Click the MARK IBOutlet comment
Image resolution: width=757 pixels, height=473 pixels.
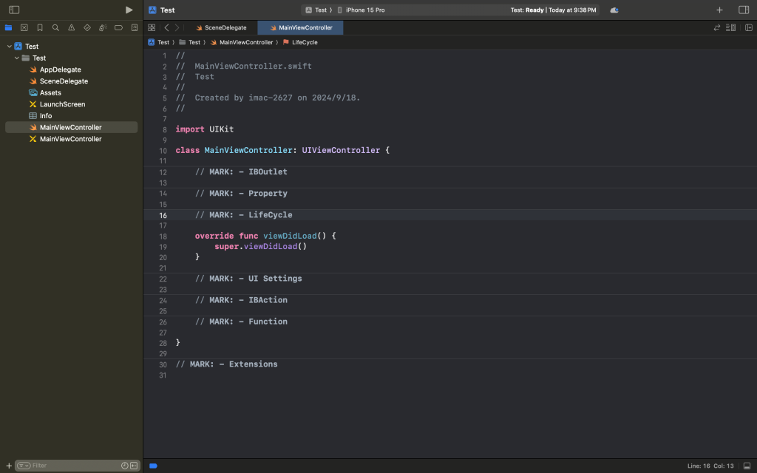(241, 171)
